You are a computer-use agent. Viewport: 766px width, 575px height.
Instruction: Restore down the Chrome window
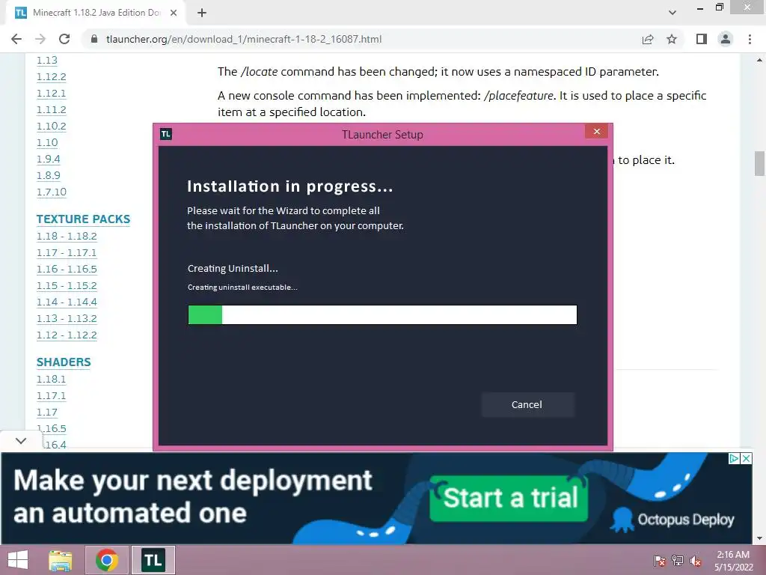(719, 7)
